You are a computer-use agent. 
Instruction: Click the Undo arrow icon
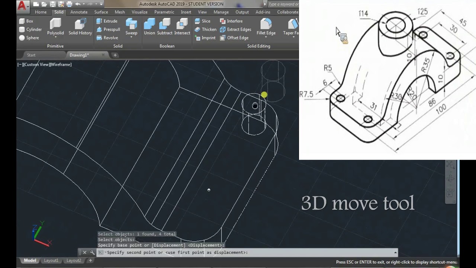[78, 4]
